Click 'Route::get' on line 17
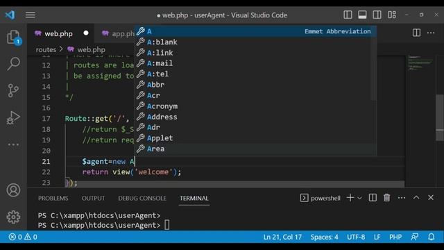This screenshot has width=444, height=250. [x=86, y=119]
